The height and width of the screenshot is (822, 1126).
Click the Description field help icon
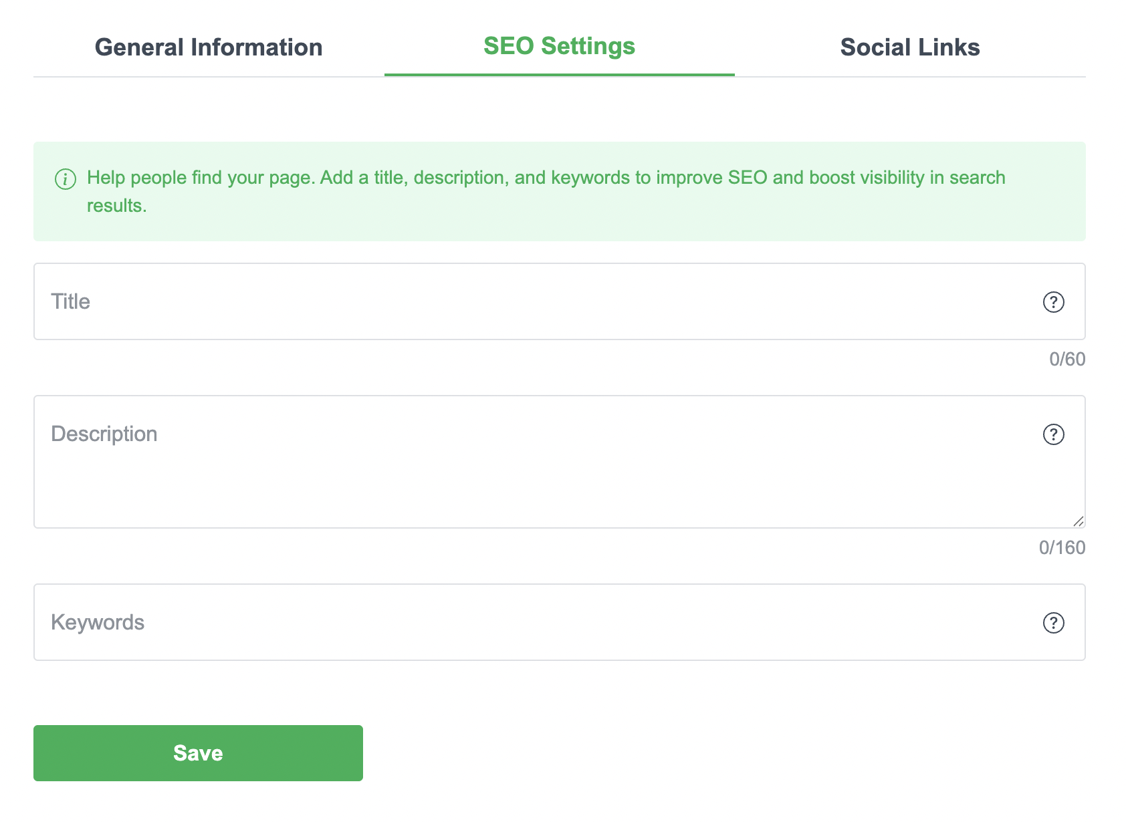click(x=1053, y=434)
